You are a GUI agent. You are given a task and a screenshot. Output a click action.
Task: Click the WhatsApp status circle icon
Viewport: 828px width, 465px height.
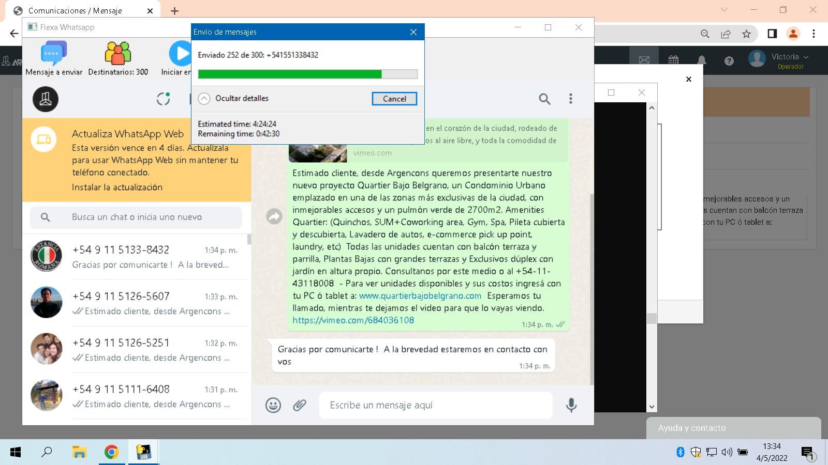tap(164, 99)
